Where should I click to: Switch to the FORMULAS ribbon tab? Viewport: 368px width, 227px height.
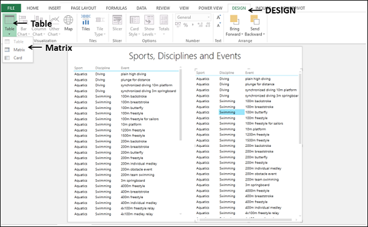[x=117, y=8]
